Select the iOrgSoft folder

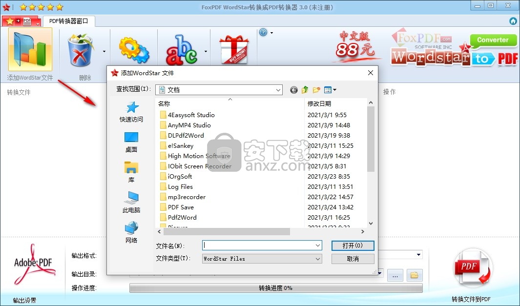[x=176, y=177]
